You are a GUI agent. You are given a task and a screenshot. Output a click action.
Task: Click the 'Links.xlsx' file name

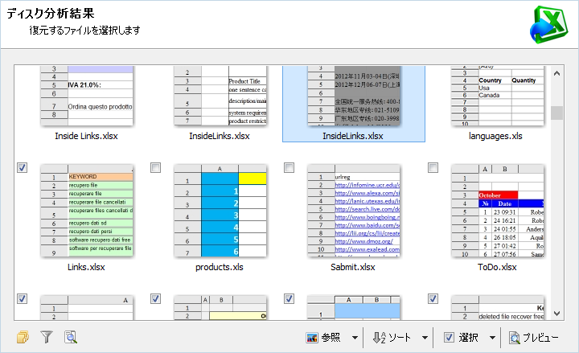86,267
